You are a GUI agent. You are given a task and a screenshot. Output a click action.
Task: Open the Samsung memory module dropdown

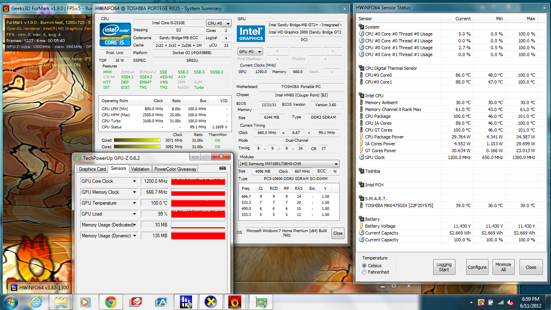pos(289,164)
